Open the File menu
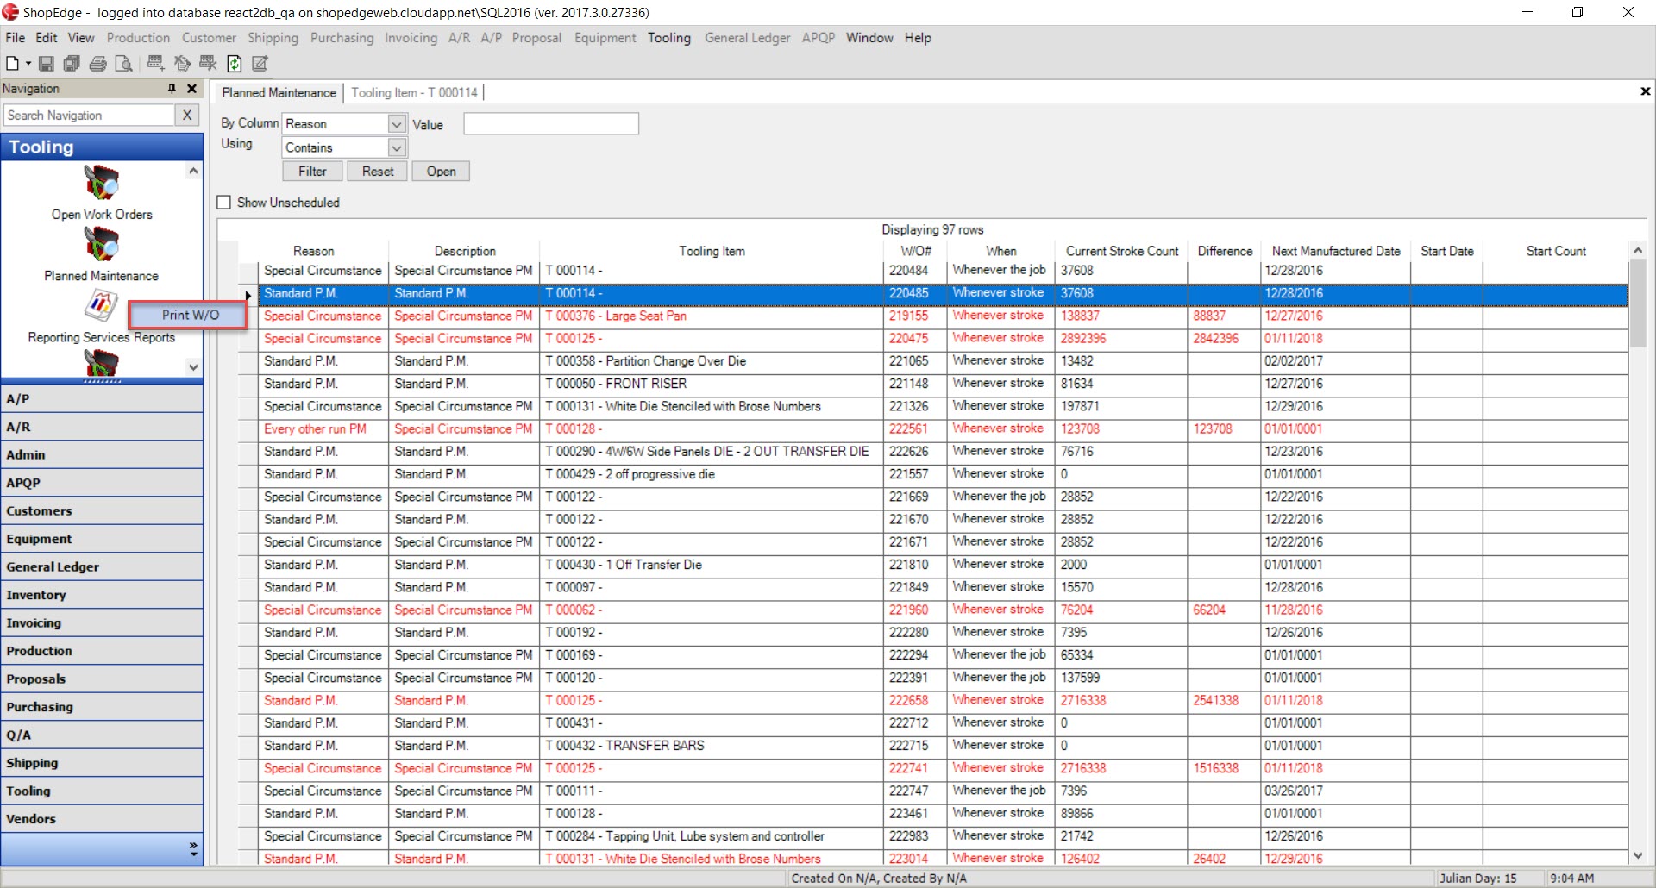The width and height of the screenshot is (1656, 888). 15,38
